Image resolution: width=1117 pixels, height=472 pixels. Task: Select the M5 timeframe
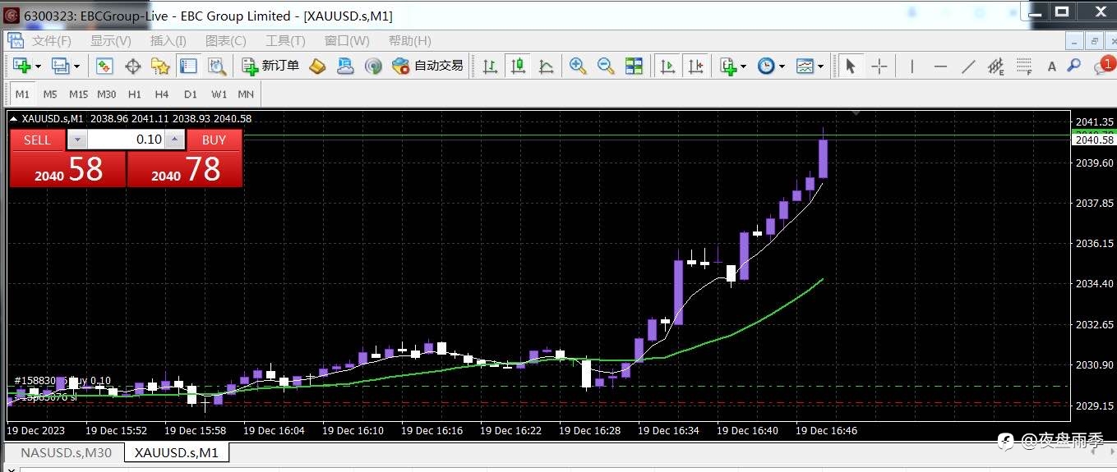(50, 94)
